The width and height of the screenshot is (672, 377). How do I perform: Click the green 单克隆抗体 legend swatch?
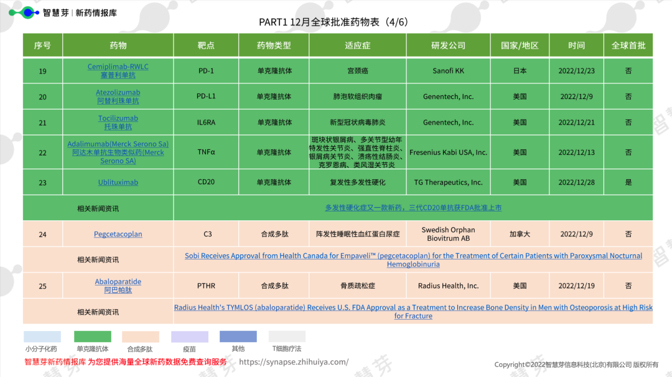pyautogui.click(x=93, y=337)
